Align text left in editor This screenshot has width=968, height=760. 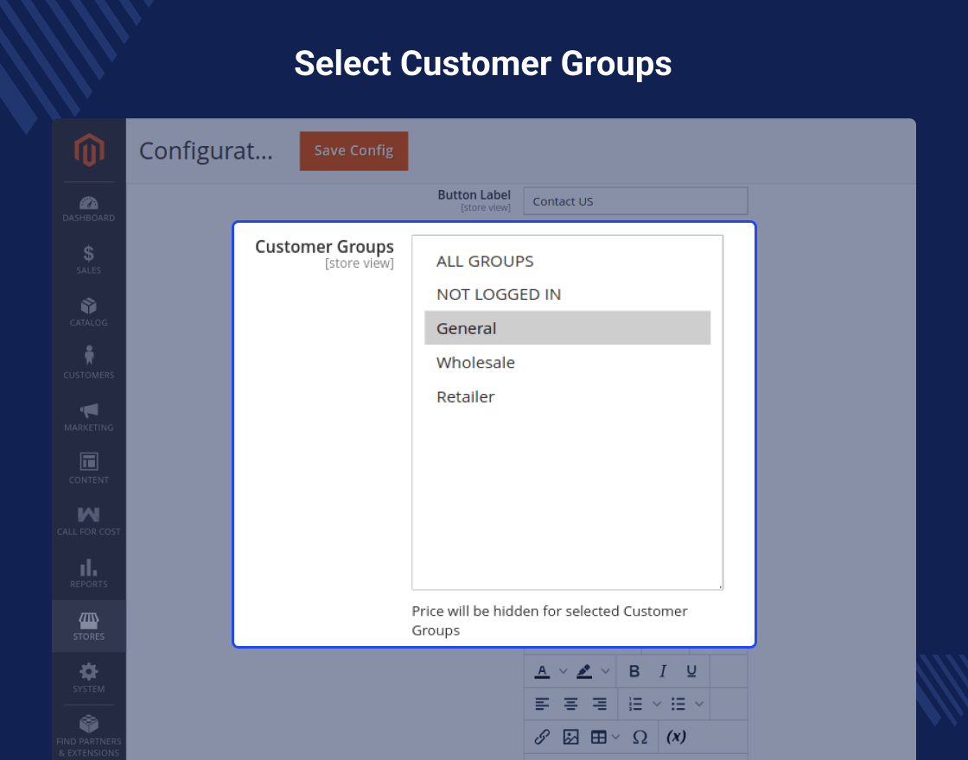pyautogui.click(x=542, y=704)
